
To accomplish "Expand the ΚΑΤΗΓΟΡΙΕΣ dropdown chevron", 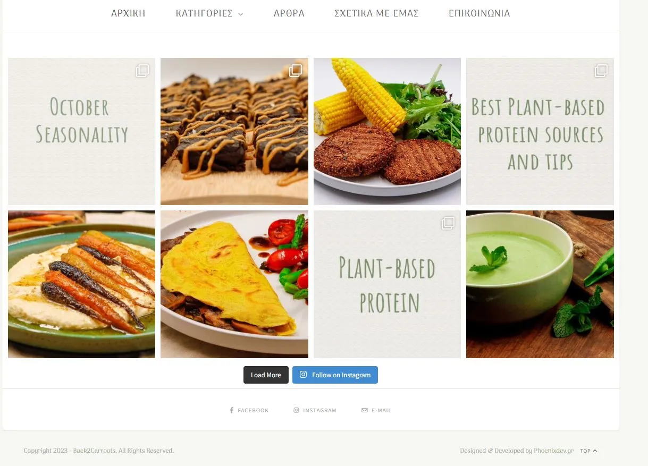I will [241, 14].
